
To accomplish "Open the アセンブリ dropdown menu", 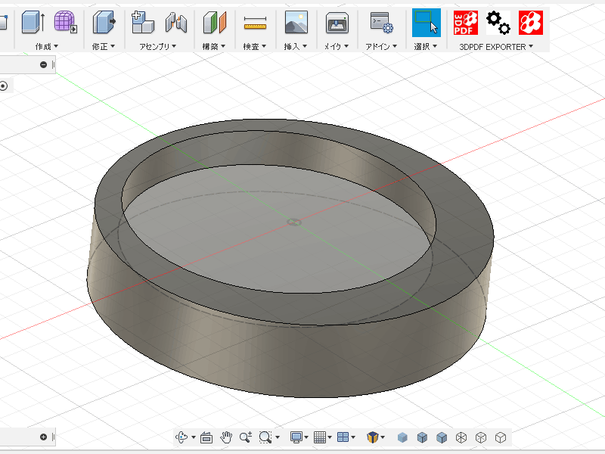I will (157, 46).
